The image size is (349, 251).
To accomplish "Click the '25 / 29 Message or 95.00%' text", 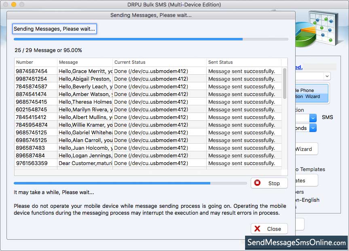I will 48,50.
